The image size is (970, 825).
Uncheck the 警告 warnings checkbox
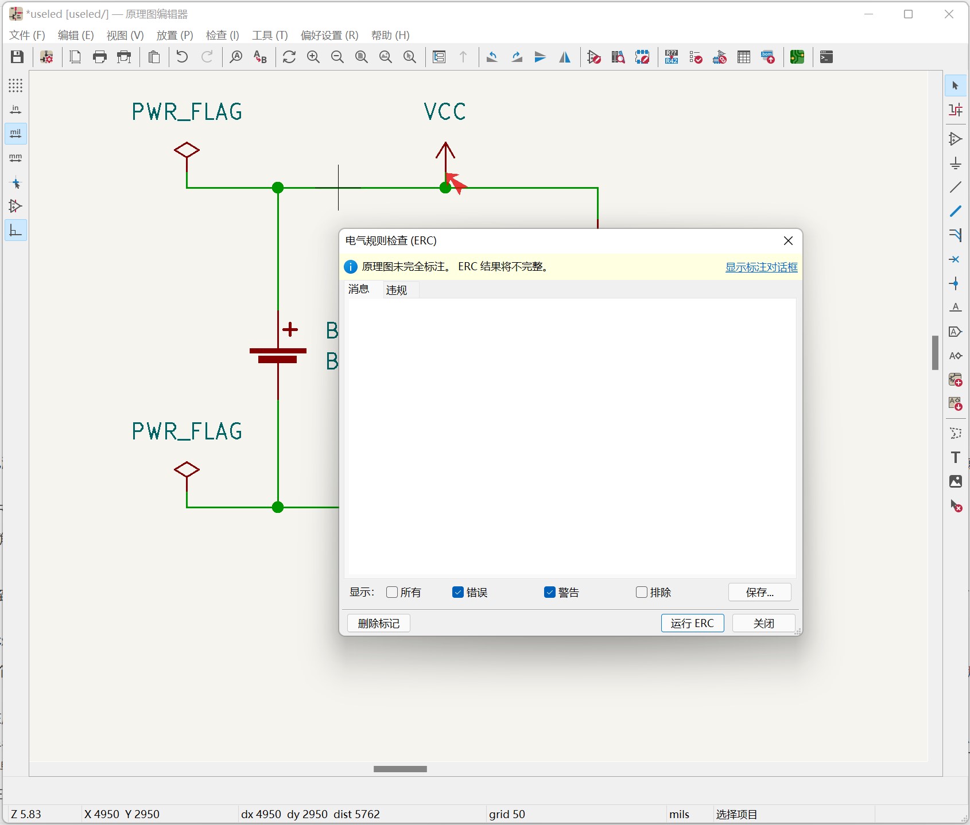[x=549, y=592]
